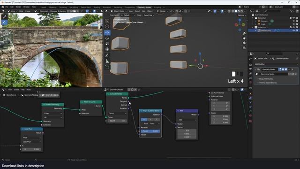Image resolution: width=300 pixels, height=169 pixels.
Task: Activate the Rotate tool in the viewport
Action: tap(107, 38)
